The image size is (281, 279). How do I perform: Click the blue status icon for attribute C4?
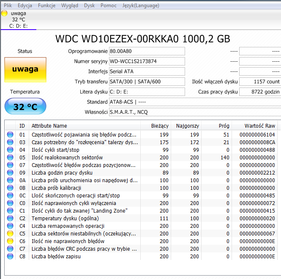pos(10,226)
